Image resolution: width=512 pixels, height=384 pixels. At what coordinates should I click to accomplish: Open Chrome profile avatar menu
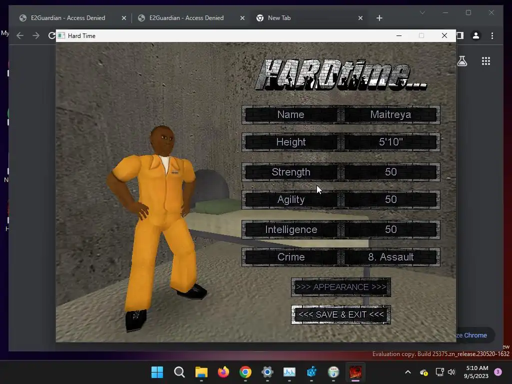pyautogui.click(x=476, y=35)
